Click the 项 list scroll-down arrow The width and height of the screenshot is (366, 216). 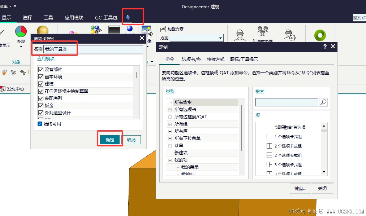point(324,172)
